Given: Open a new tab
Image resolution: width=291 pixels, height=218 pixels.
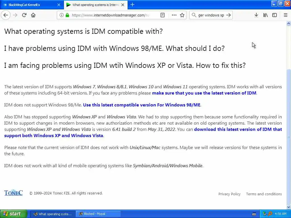Looking at the screenshot, I should click(x=132, y=5).
